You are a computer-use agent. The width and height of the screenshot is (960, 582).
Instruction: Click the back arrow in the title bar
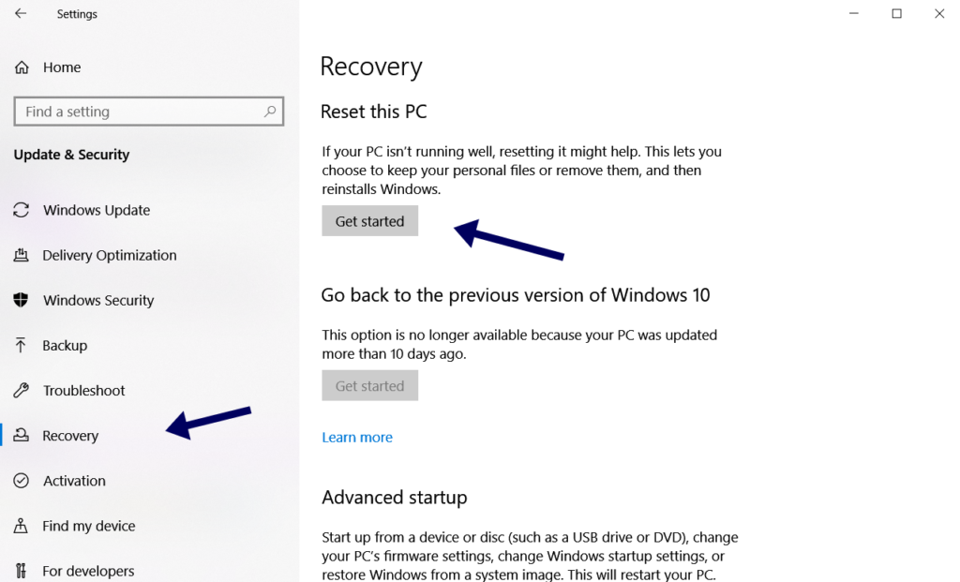click(x=19, y=13)
